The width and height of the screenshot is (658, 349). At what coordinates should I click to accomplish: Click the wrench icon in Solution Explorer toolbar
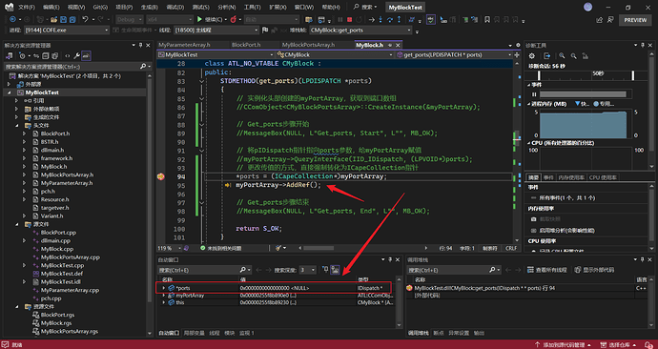pos(76,56)
